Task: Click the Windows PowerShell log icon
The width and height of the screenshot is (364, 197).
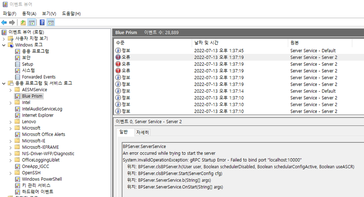Action: click(17, 179)
